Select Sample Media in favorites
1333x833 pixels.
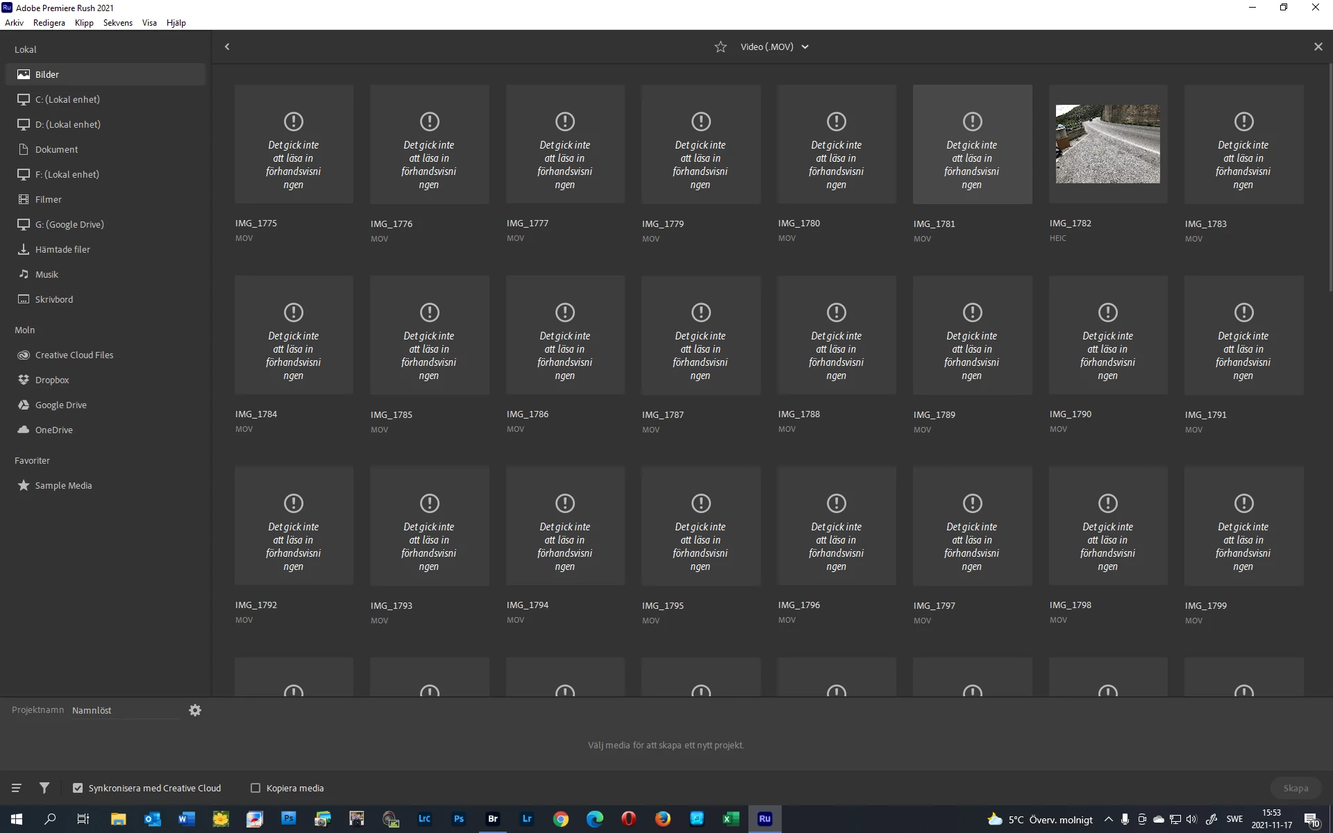tap(63, 485)
